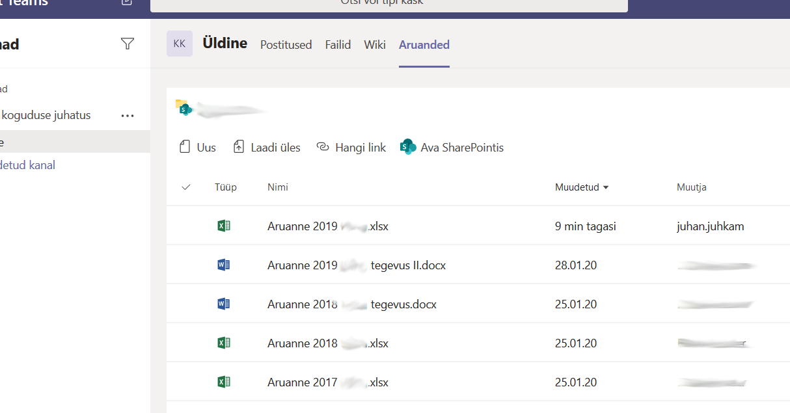The width and height of the screenshot is (790, 413).
Task: Click the Excel icon for Aruanne 2018 xlsx
Action: click(224, 343)
